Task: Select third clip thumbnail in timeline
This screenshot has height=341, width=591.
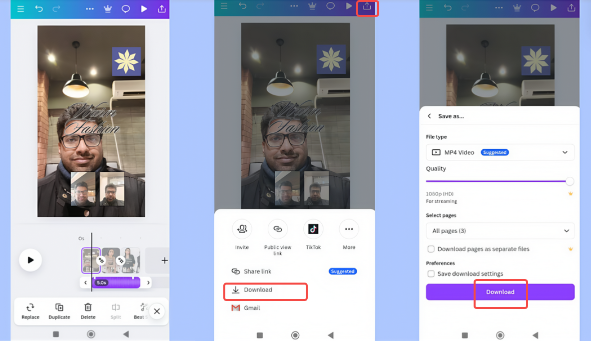Action: 130,260
